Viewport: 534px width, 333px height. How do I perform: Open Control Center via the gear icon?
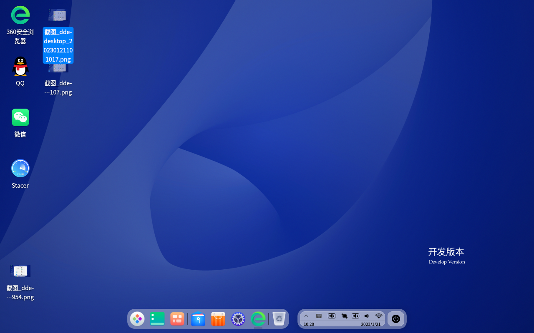point(238,319)
